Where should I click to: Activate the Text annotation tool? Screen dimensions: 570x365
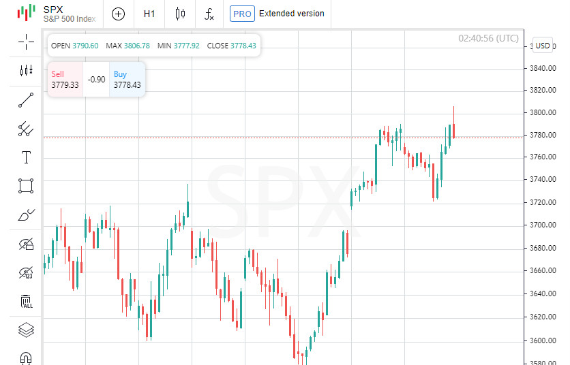pos(26,157)
